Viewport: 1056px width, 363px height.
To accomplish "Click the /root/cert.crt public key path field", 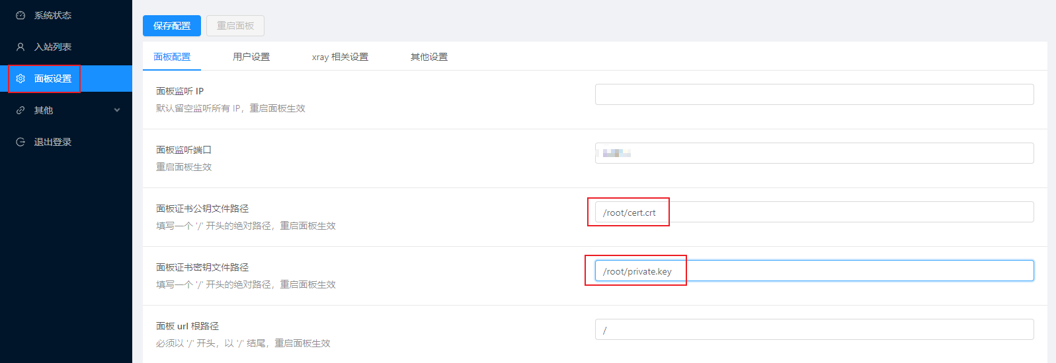I will 815,212.
